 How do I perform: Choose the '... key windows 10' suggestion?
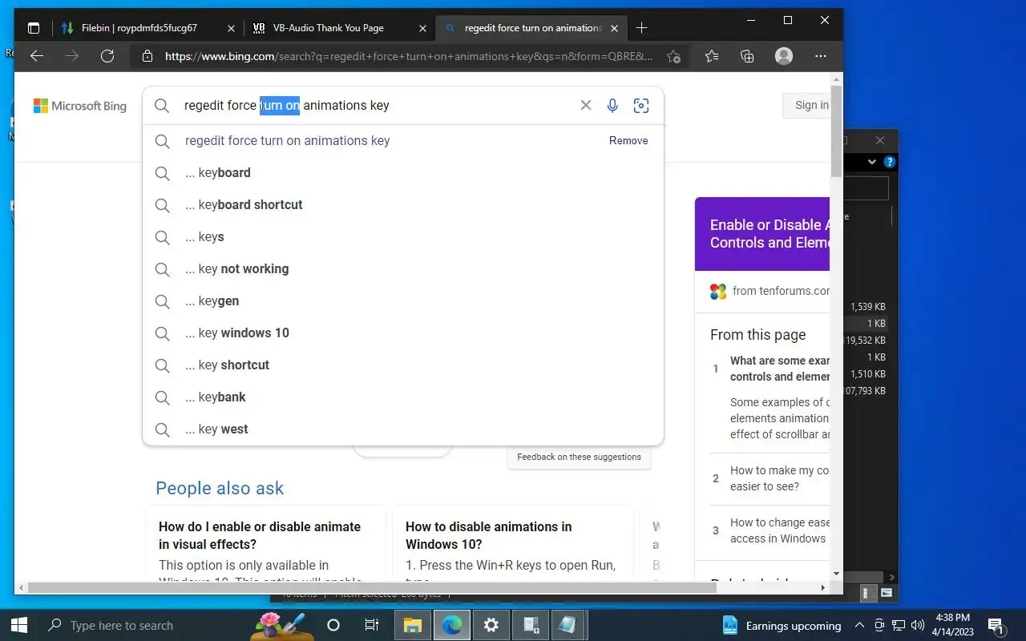point(403,333)
